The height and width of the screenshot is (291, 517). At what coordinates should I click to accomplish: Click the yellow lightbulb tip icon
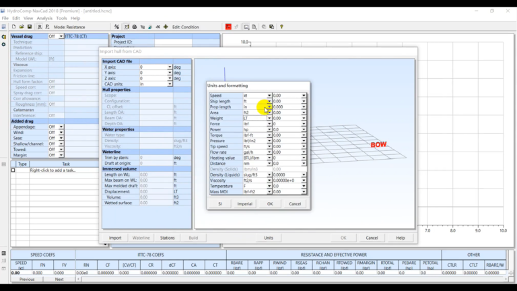281,27
